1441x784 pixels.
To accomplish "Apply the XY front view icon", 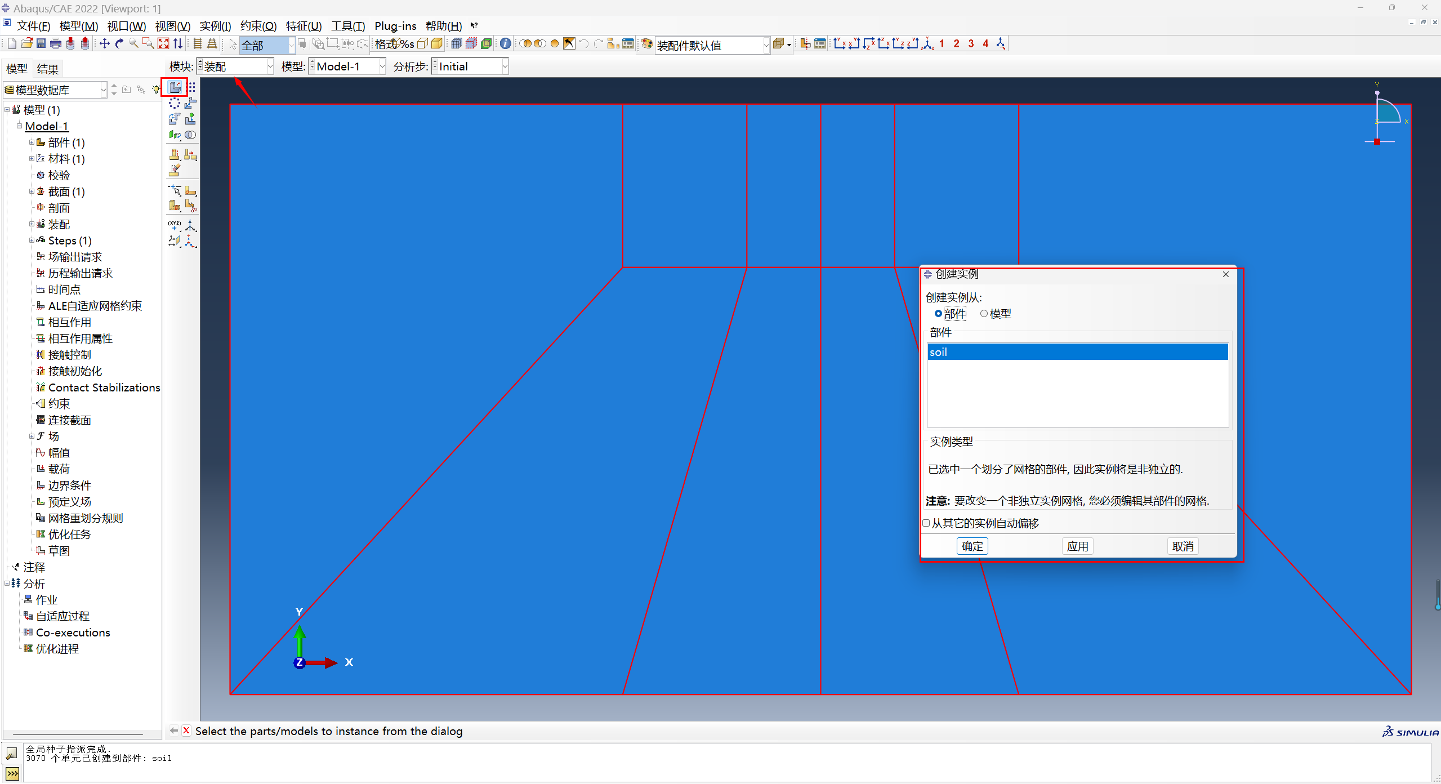I will 840,44.
